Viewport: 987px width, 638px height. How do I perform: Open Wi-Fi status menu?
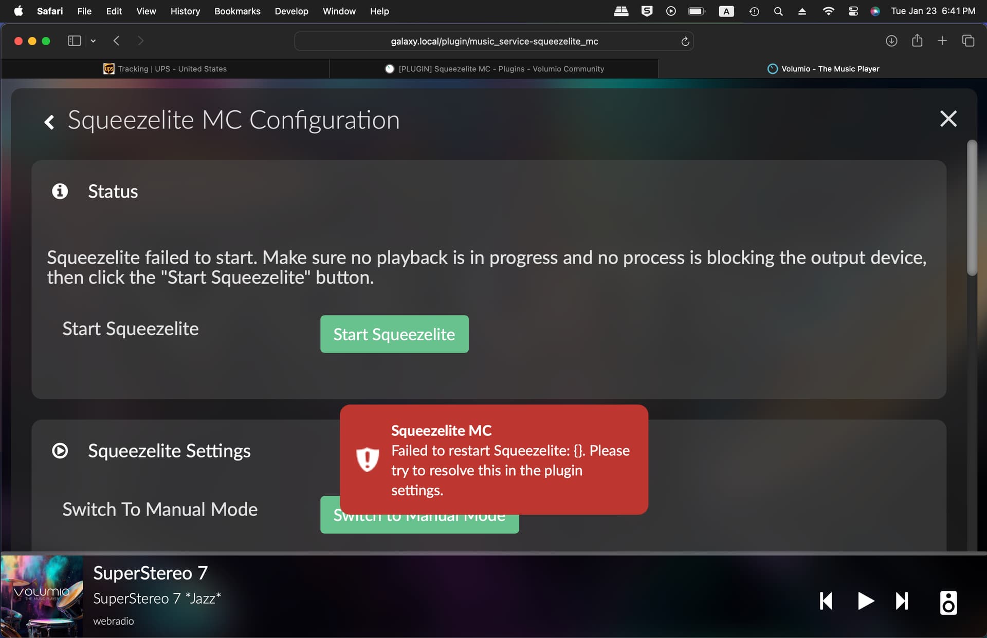(828, 11)
